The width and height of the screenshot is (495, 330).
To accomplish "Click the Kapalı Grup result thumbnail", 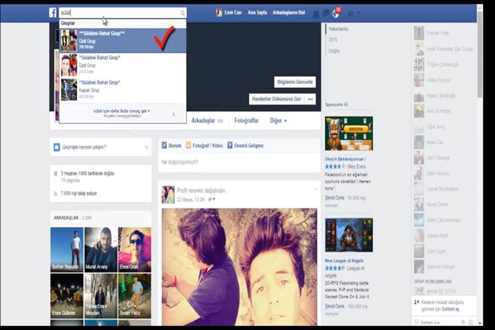I will point(69,90).
